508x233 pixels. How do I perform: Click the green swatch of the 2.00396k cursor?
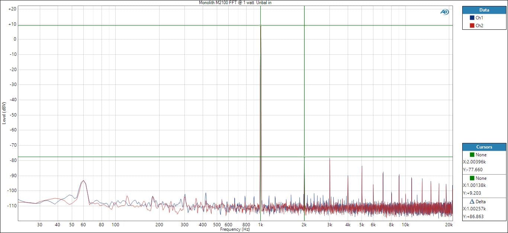click(472, 154)
